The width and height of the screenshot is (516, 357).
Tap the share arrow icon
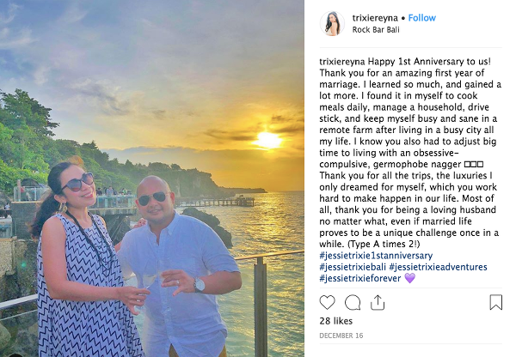coord(377,302)
